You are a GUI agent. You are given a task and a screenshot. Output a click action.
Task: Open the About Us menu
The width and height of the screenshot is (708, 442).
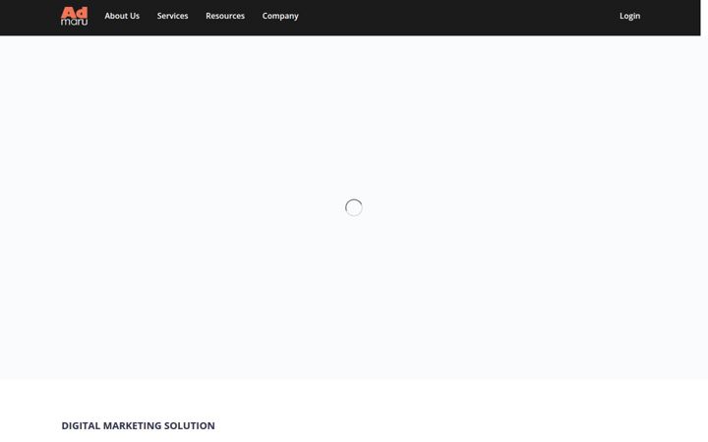[x=122, y=16]
